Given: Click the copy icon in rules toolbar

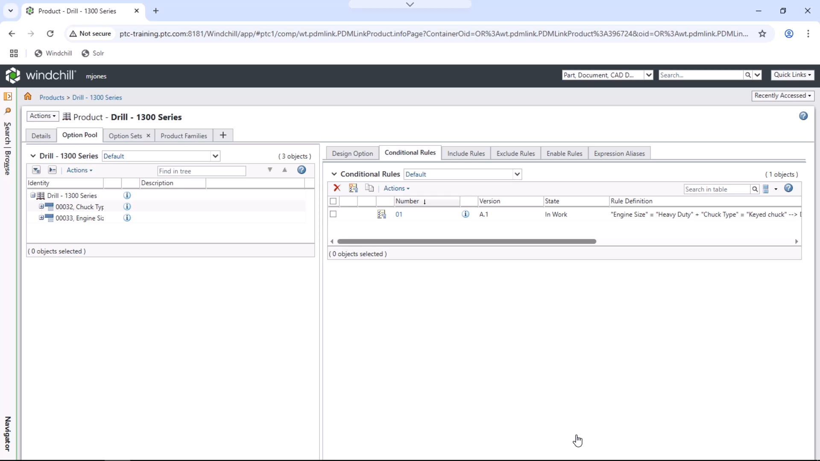Looking at the screenshot, I should click(369, 188).
